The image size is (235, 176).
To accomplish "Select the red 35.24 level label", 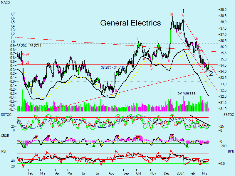I will click(25, 54).
